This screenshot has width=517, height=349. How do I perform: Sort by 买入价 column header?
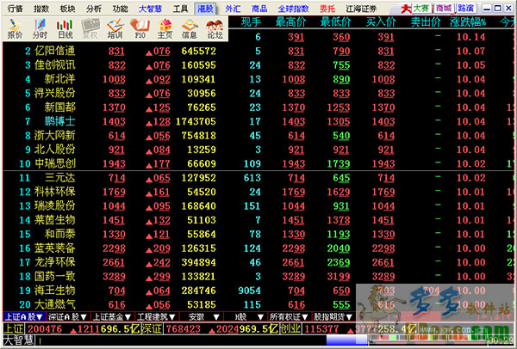click(381, 22)
